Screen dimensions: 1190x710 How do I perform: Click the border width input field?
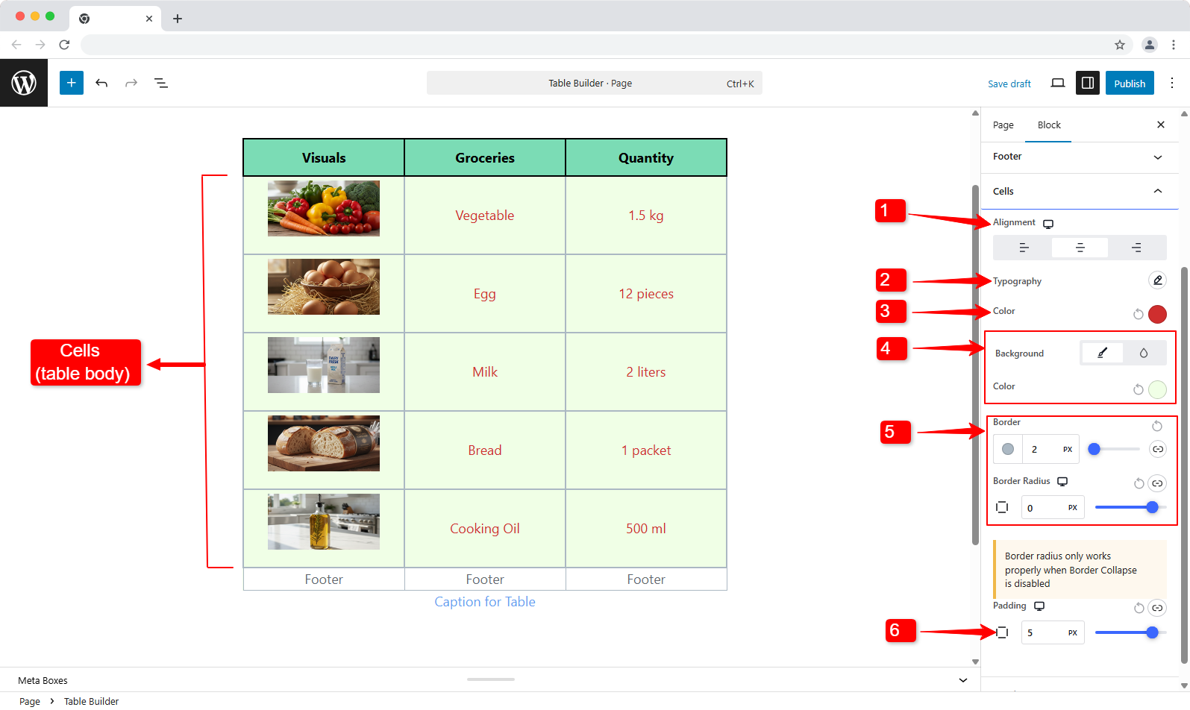(1042, 449)
